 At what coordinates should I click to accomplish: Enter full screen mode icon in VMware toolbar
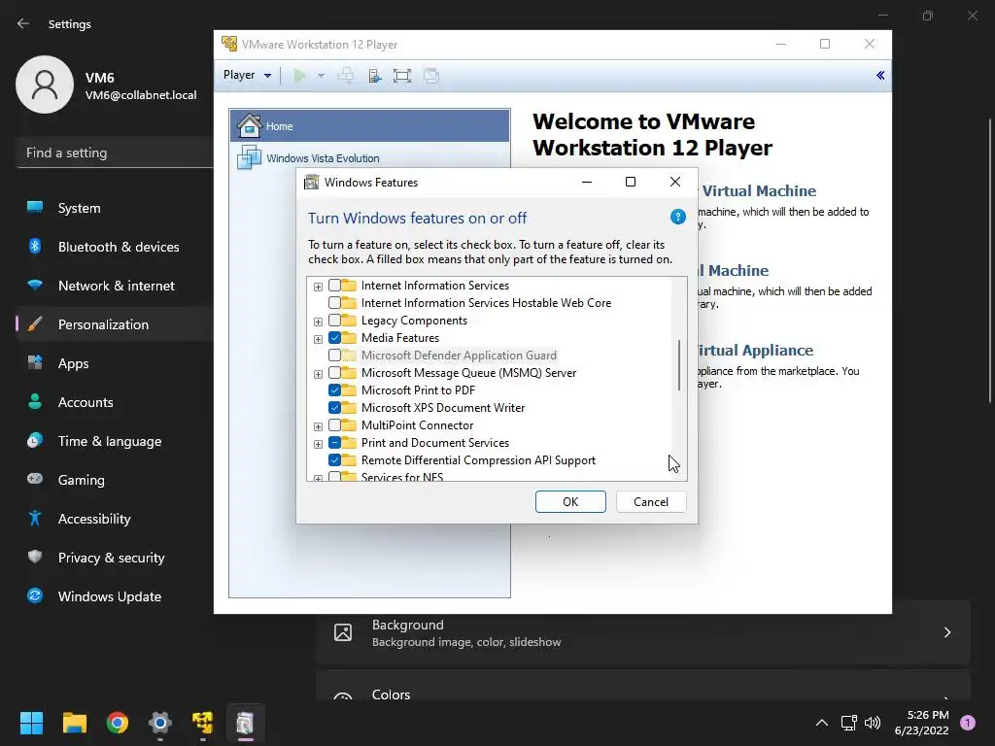(x=401, y=76)
